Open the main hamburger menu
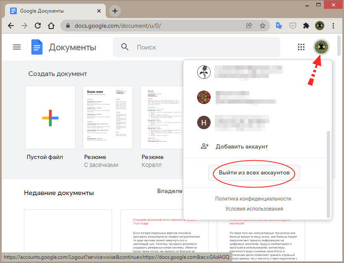This screenshot has height=263, width=344. (x=17, y=47)
